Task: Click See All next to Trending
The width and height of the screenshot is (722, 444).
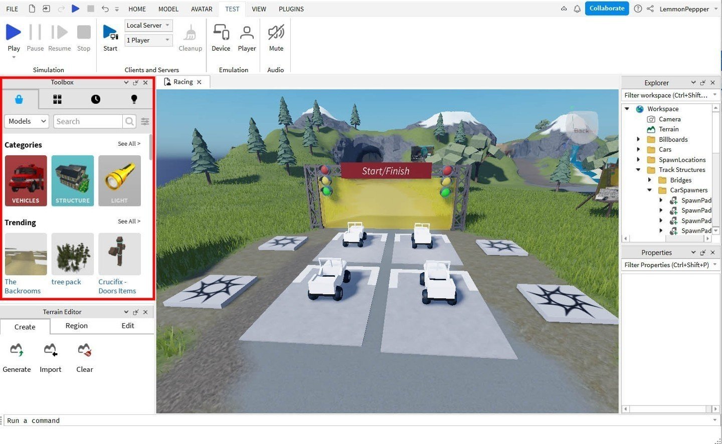Action: point(129,221)
